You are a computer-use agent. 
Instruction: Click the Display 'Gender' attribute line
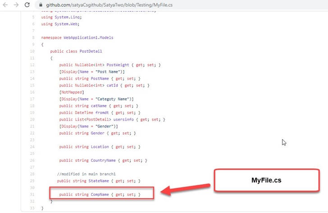(88, 126)
